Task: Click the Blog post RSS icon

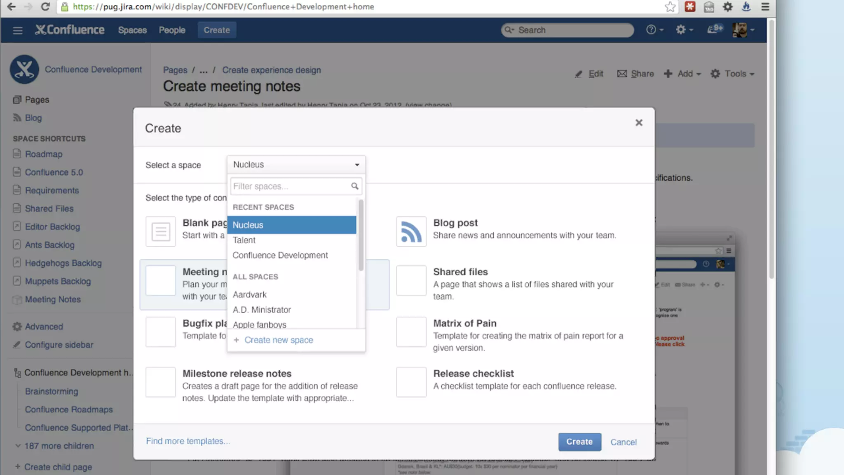Action: point(411,232)
